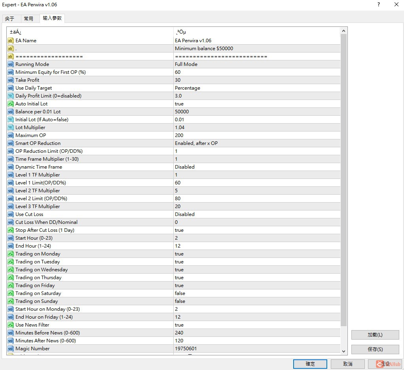The width and height of the screenshot is (404, 370).
Task: Click the parameter list scrollbar thumb
Action: [343, 180]
